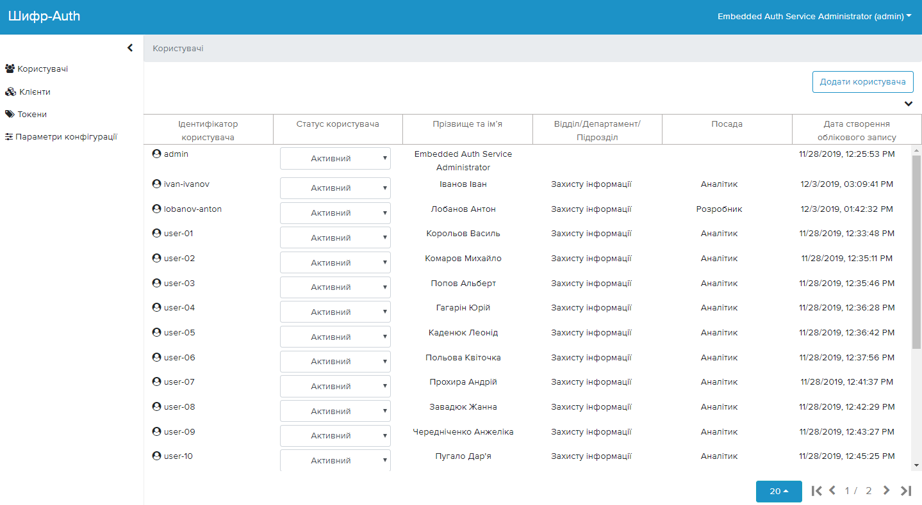Click the user avatar icon next to user-08
This screenshot has height=505, width=922.
coord(156,406)
